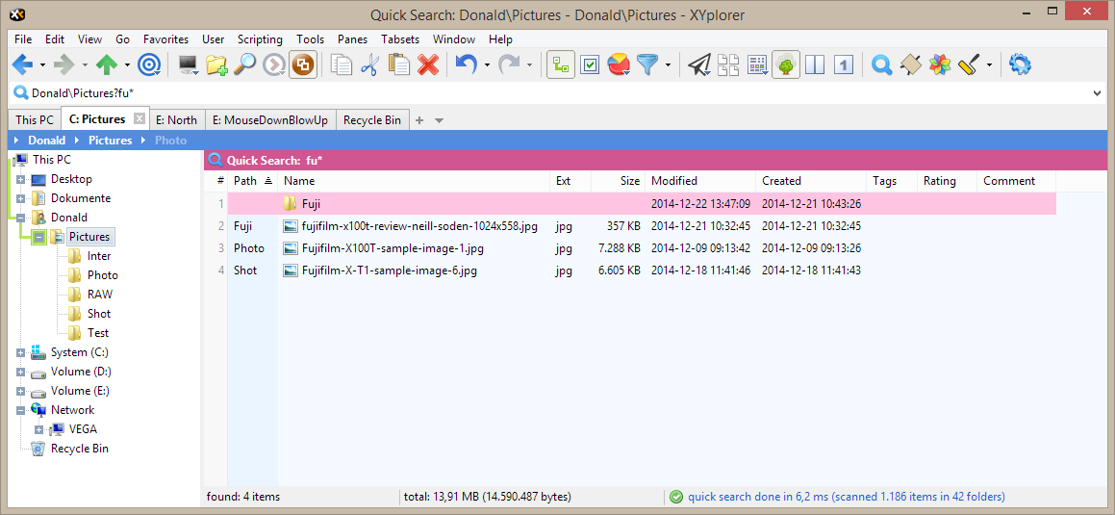The width and height of the screenshot is (1115, 515).
Task: Click the Cut scissors icon
Action: [x=370, y=65]
